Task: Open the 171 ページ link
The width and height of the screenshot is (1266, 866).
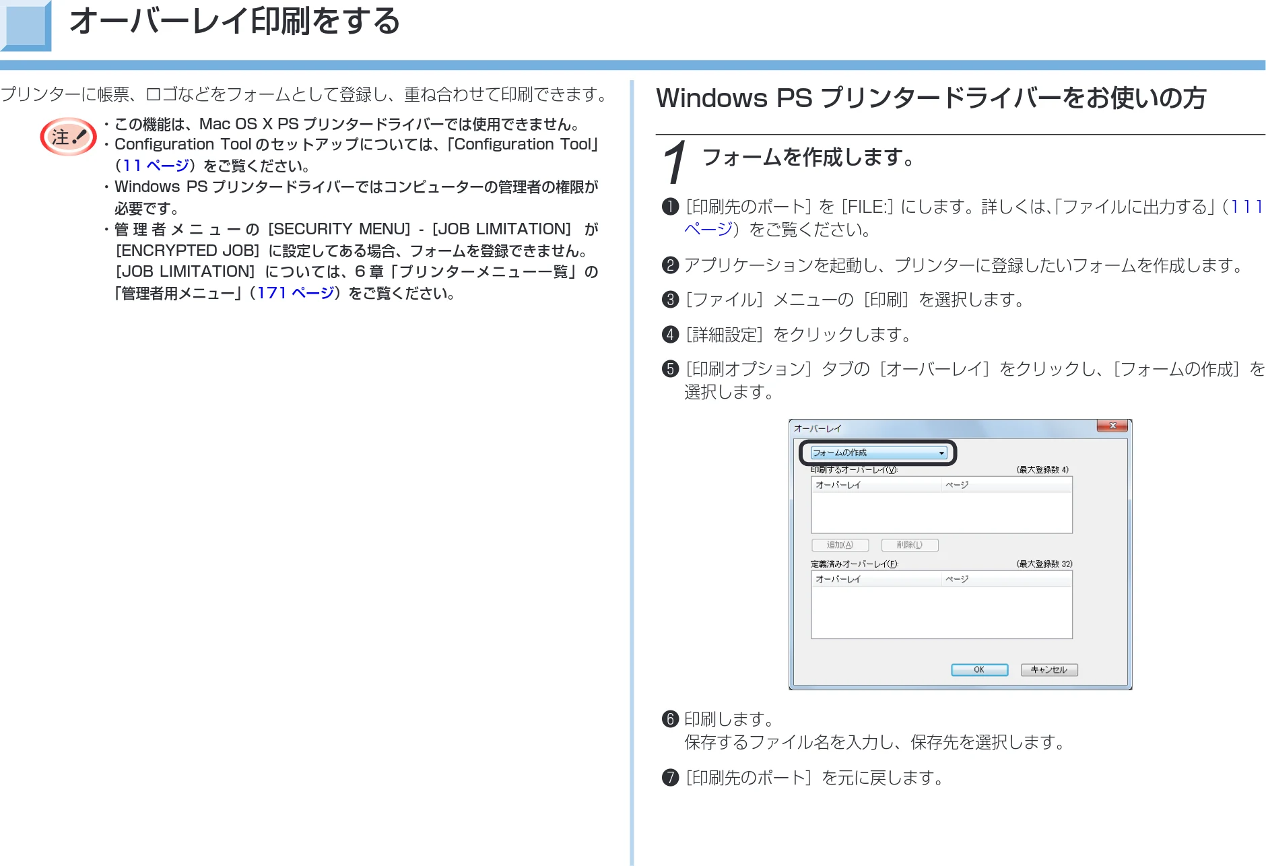Action: 296,293
